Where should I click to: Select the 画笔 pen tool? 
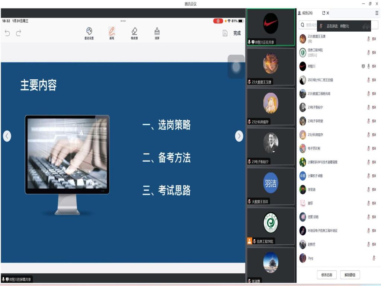click(x=112, y=33)
